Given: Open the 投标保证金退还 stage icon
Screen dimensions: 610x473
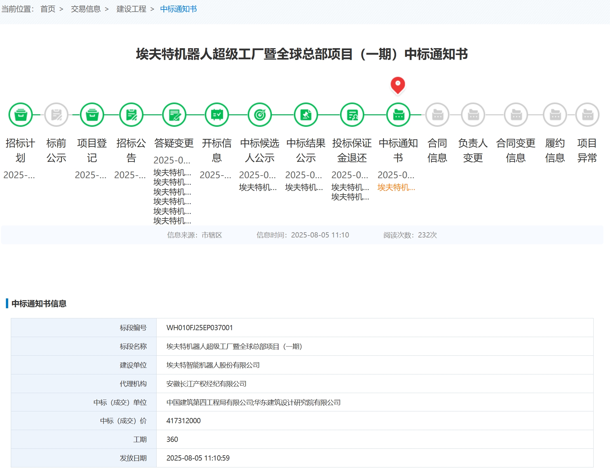Looking at the screenshot, I should [x=352, y=115].
